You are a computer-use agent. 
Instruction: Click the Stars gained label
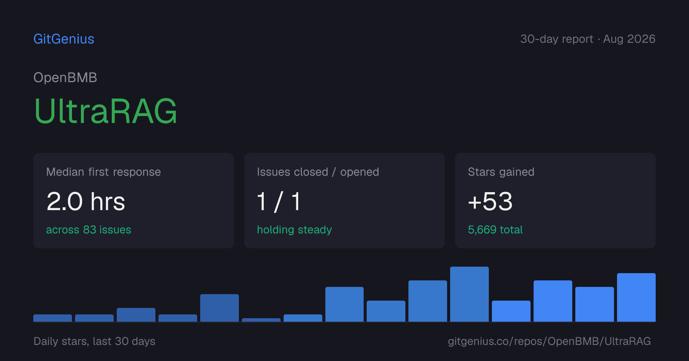point(501,172)
